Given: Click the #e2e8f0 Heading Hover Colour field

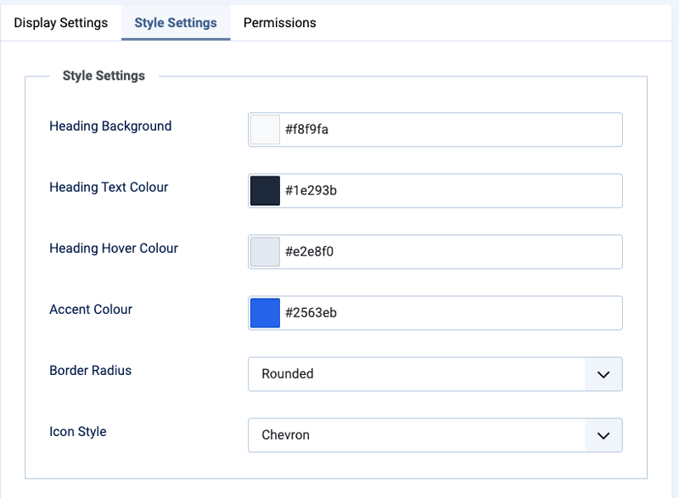Looking at the screenshot, I should 450,252.
